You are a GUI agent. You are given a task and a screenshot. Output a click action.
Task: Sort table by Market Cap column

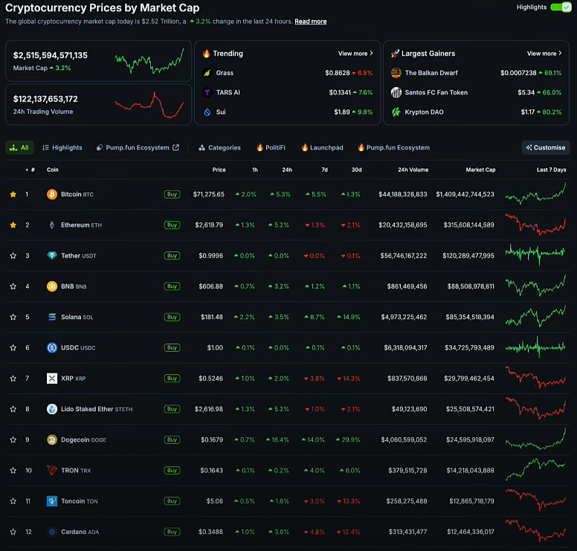480,170
